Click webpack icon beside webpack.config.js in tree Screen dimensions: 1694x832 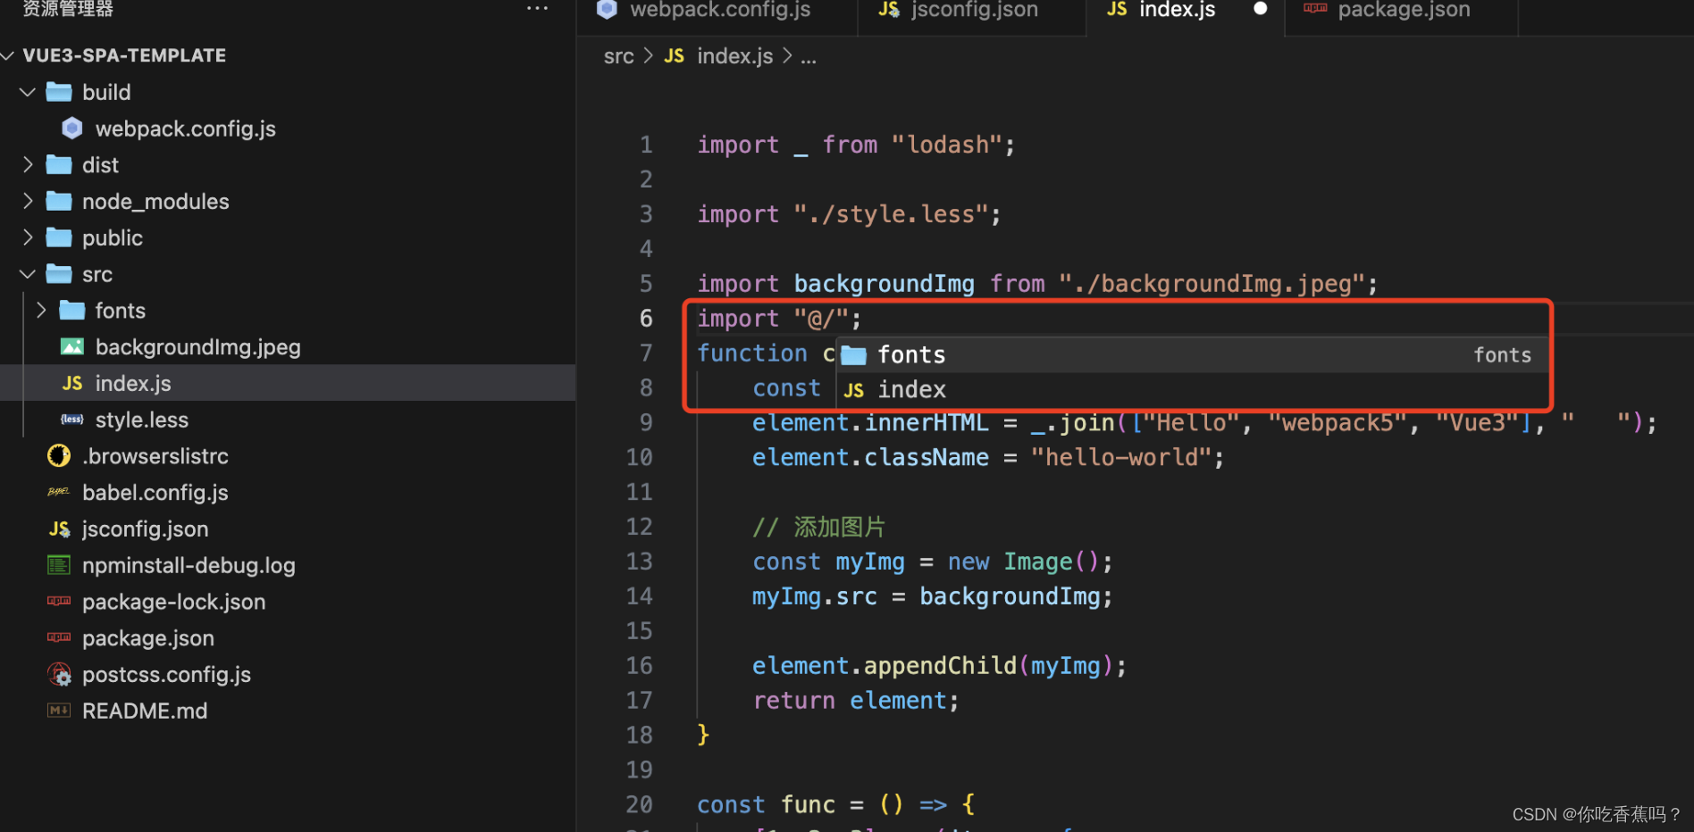click(72, 129)
